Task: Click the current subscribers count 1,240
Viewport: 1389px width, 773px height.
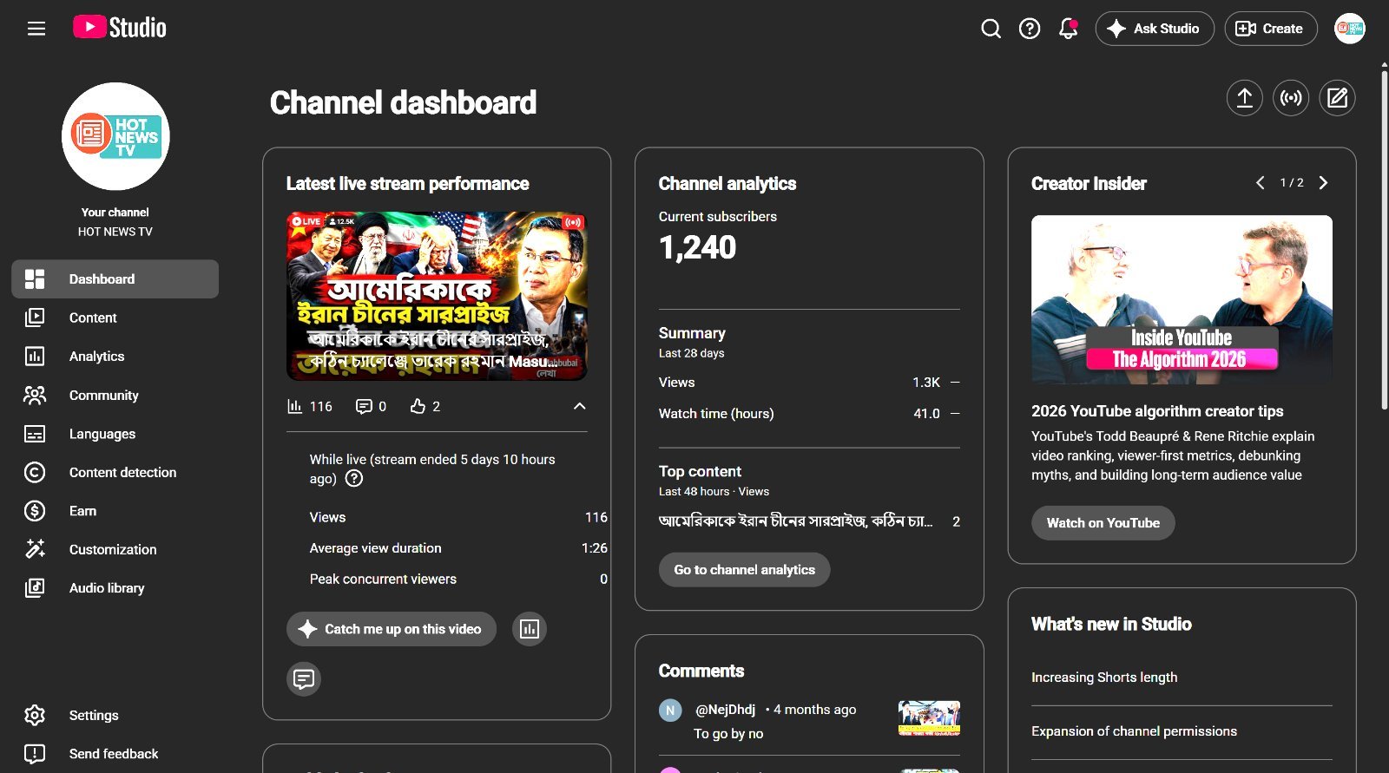Action: coord(698,248)
